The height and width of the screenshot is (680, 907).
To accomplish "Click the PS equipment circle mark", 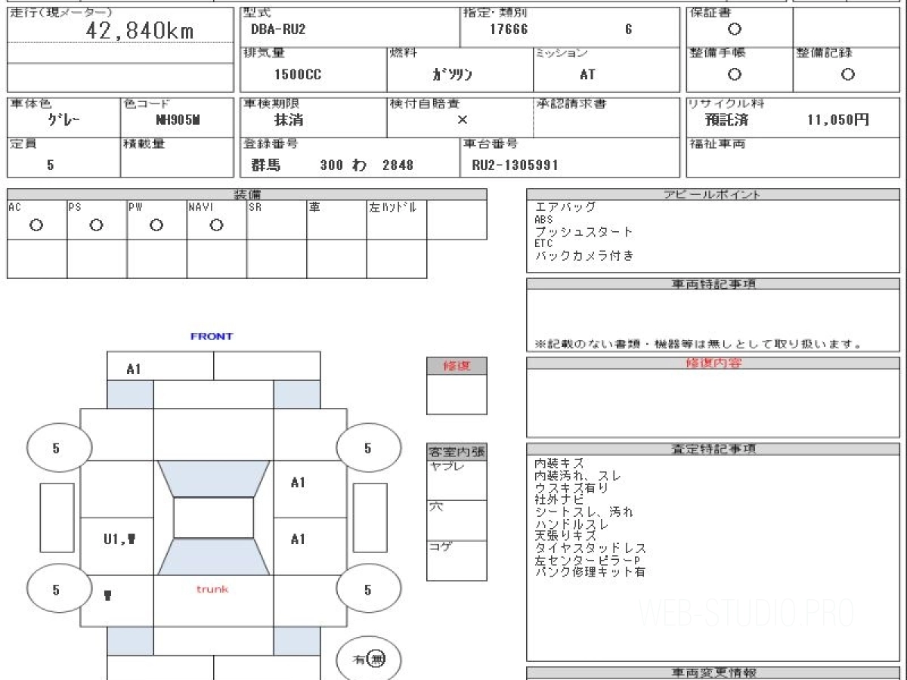I will pos(96,225).
